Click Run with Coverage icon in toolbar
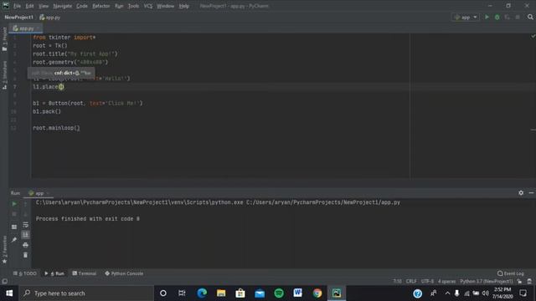 (508, 17)
